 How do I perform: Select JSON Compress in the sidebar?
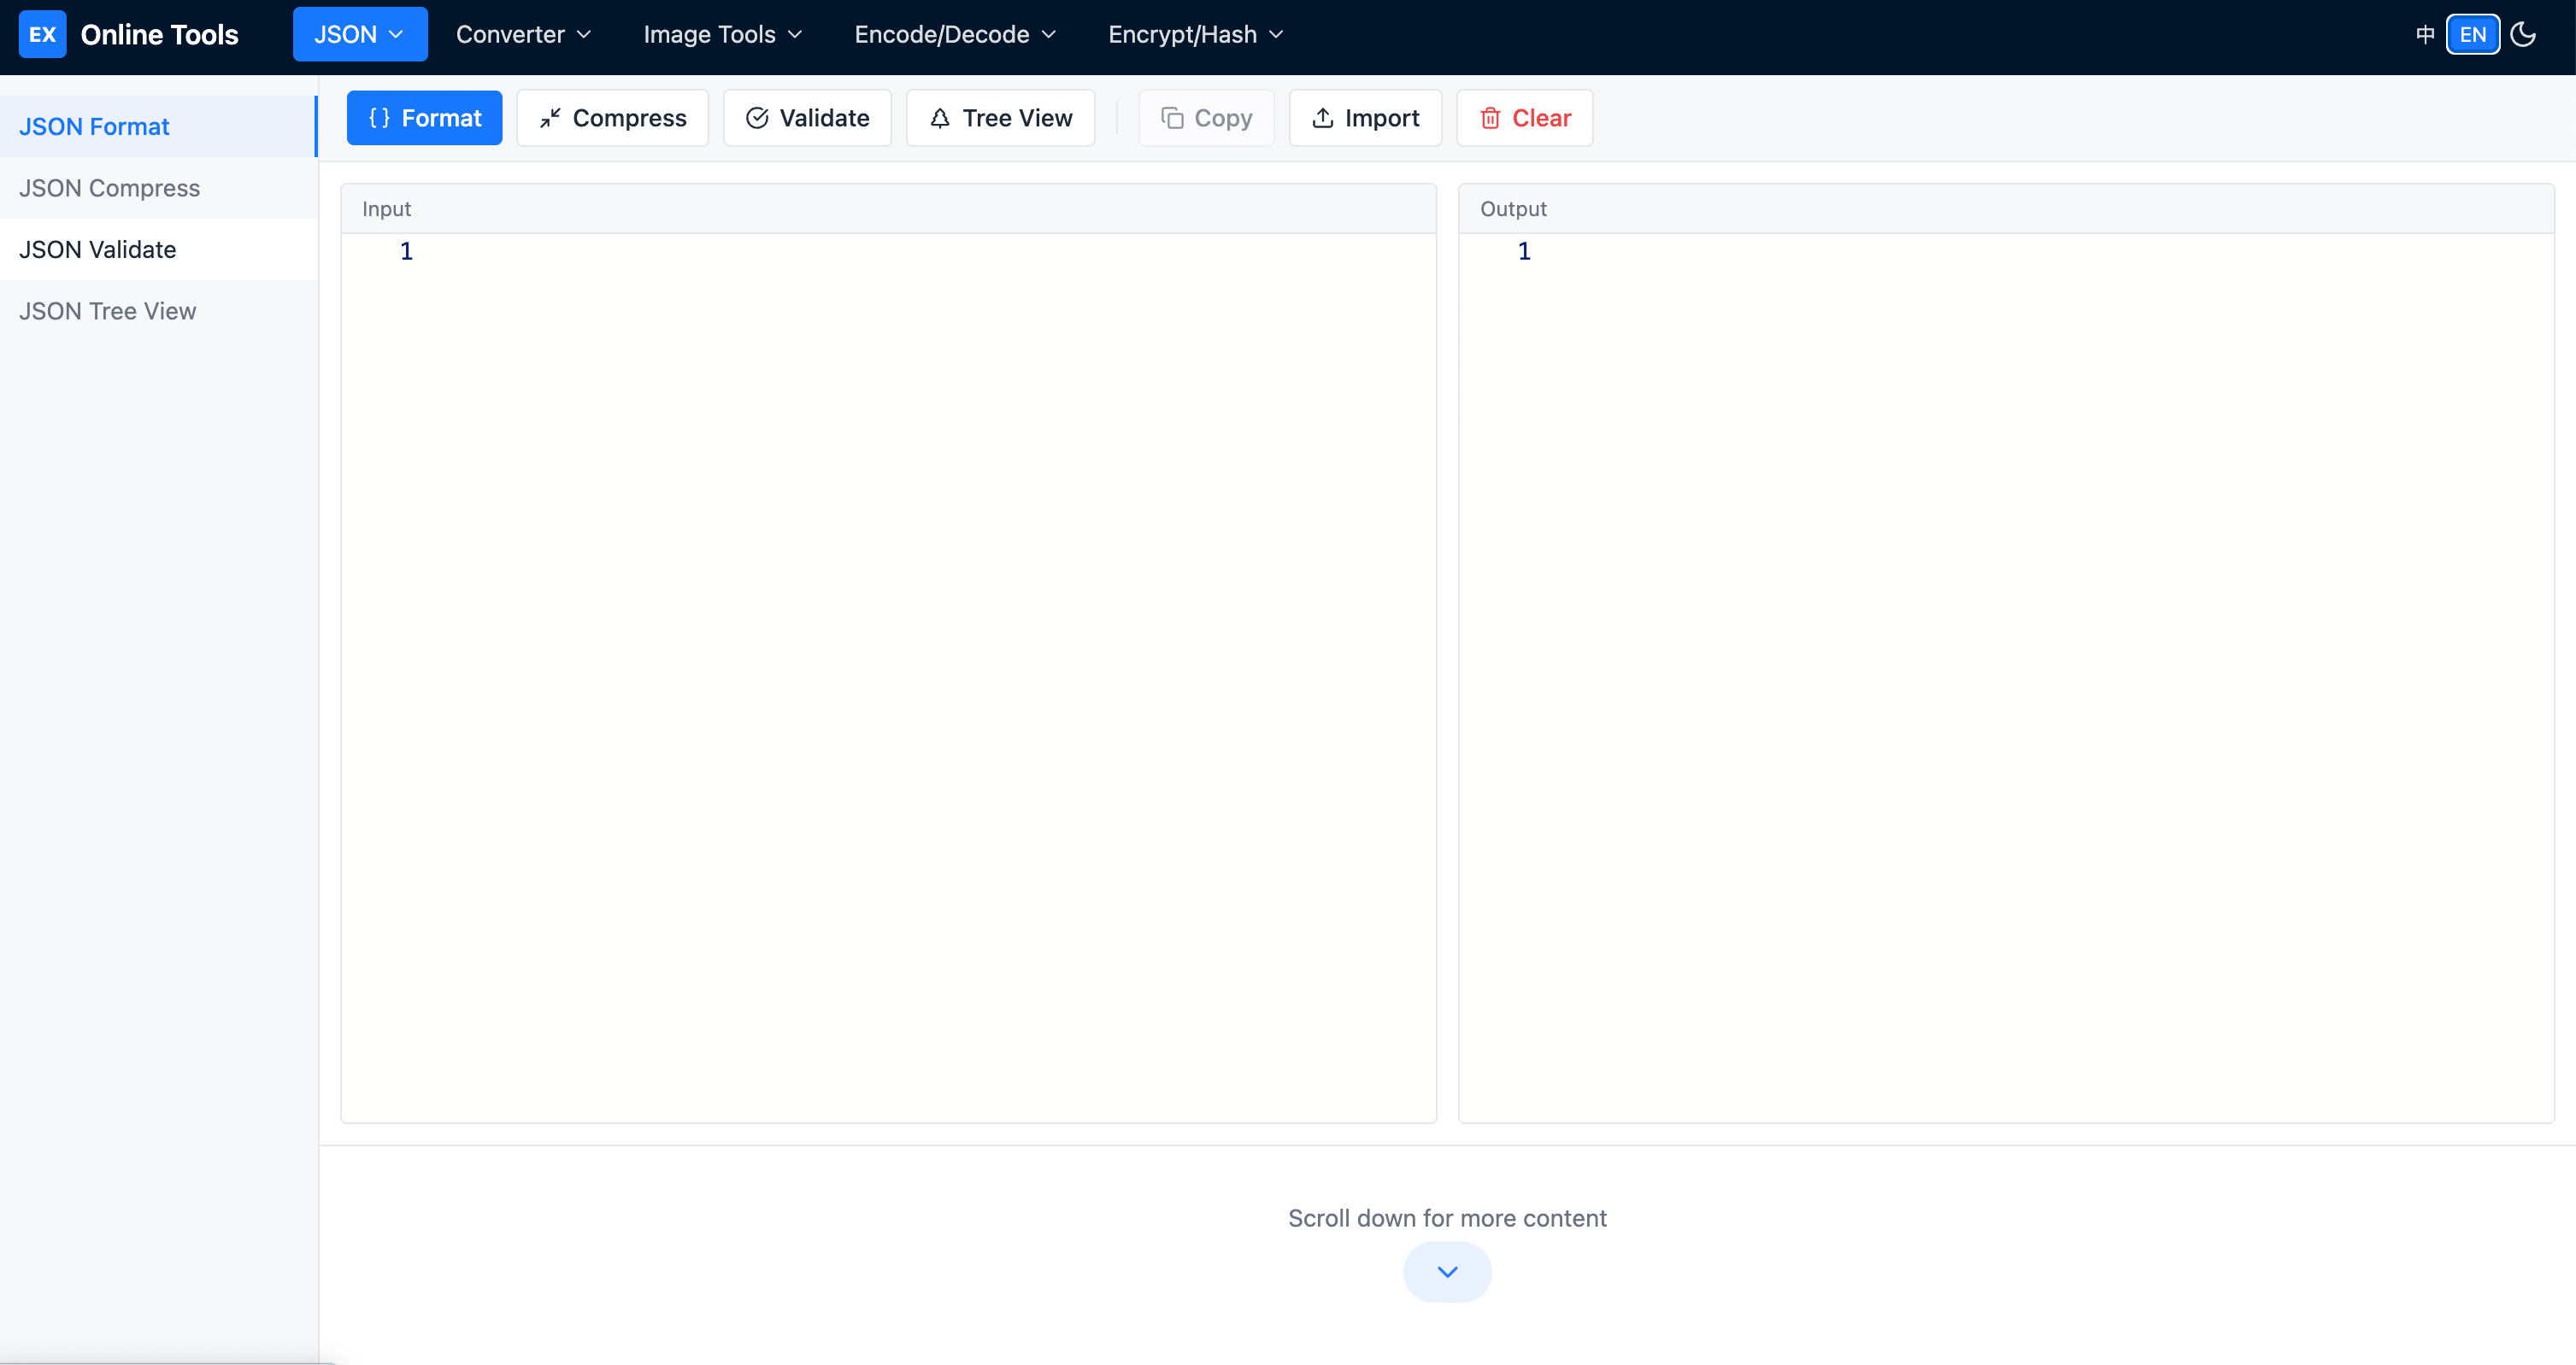(109, 188)
